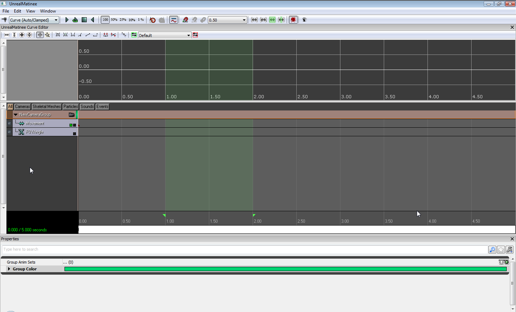516x312 pixels.
Task: Select the Zoom mode tool
Action: click(x=47, y=35)
